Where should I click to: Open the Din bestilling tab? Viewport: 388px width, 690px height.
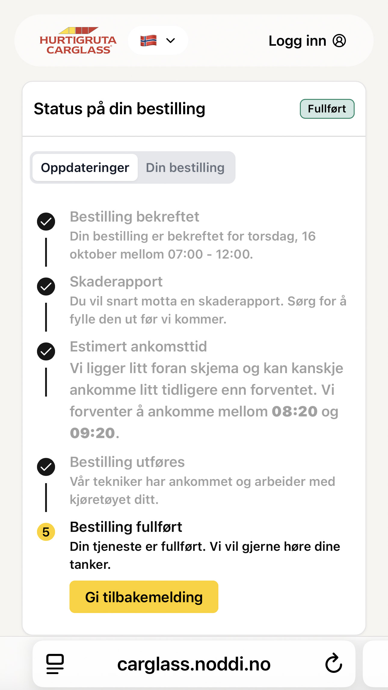[x=185, y=168]
